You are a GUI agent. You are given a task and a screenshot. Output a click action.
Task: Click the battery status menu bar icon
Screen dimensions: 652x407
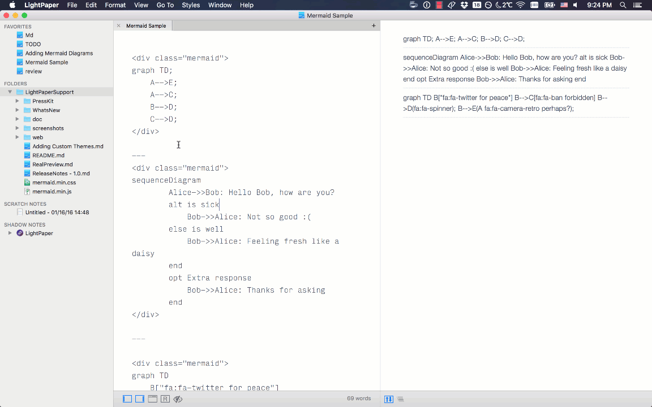coord(550,5)
